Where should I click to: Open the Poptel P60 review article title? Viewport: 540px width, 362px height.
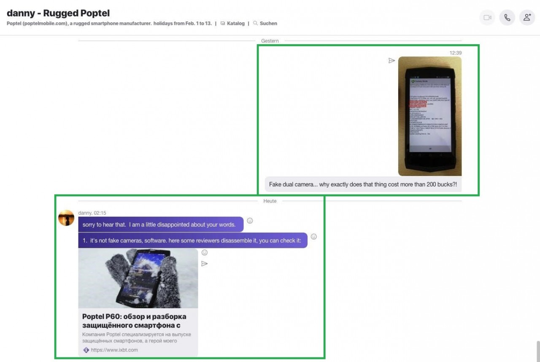(134, 321)
